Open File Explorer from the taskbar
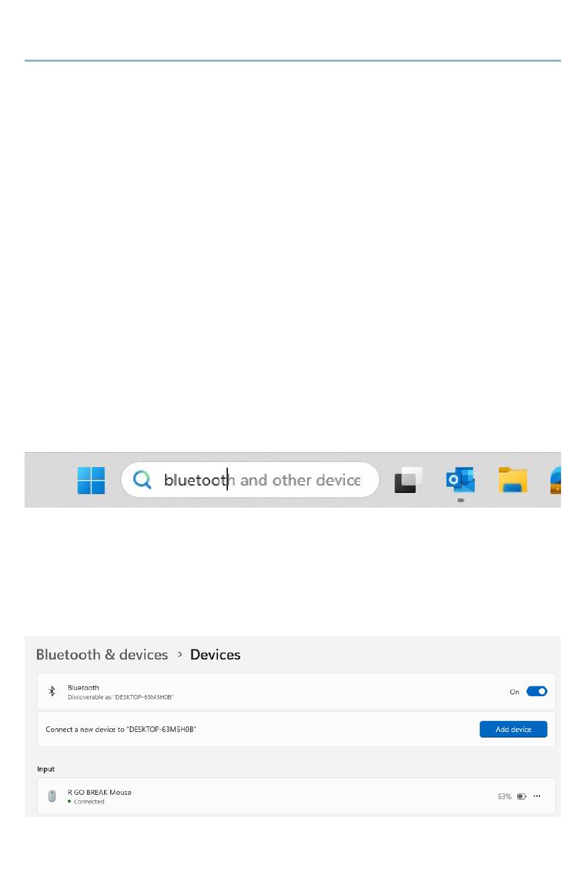This screenshot has height=878, width=585. [513, 480]
